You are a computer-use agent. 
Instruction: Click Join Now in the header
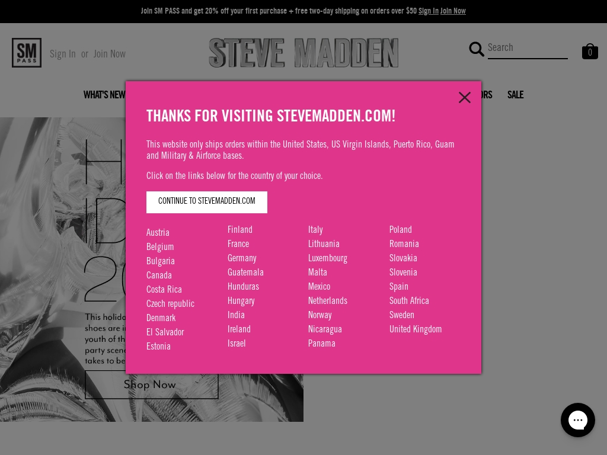coord(109,54)
